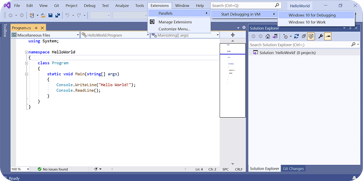Click the Home icon in Solution Explorer

tap(268, 36)
